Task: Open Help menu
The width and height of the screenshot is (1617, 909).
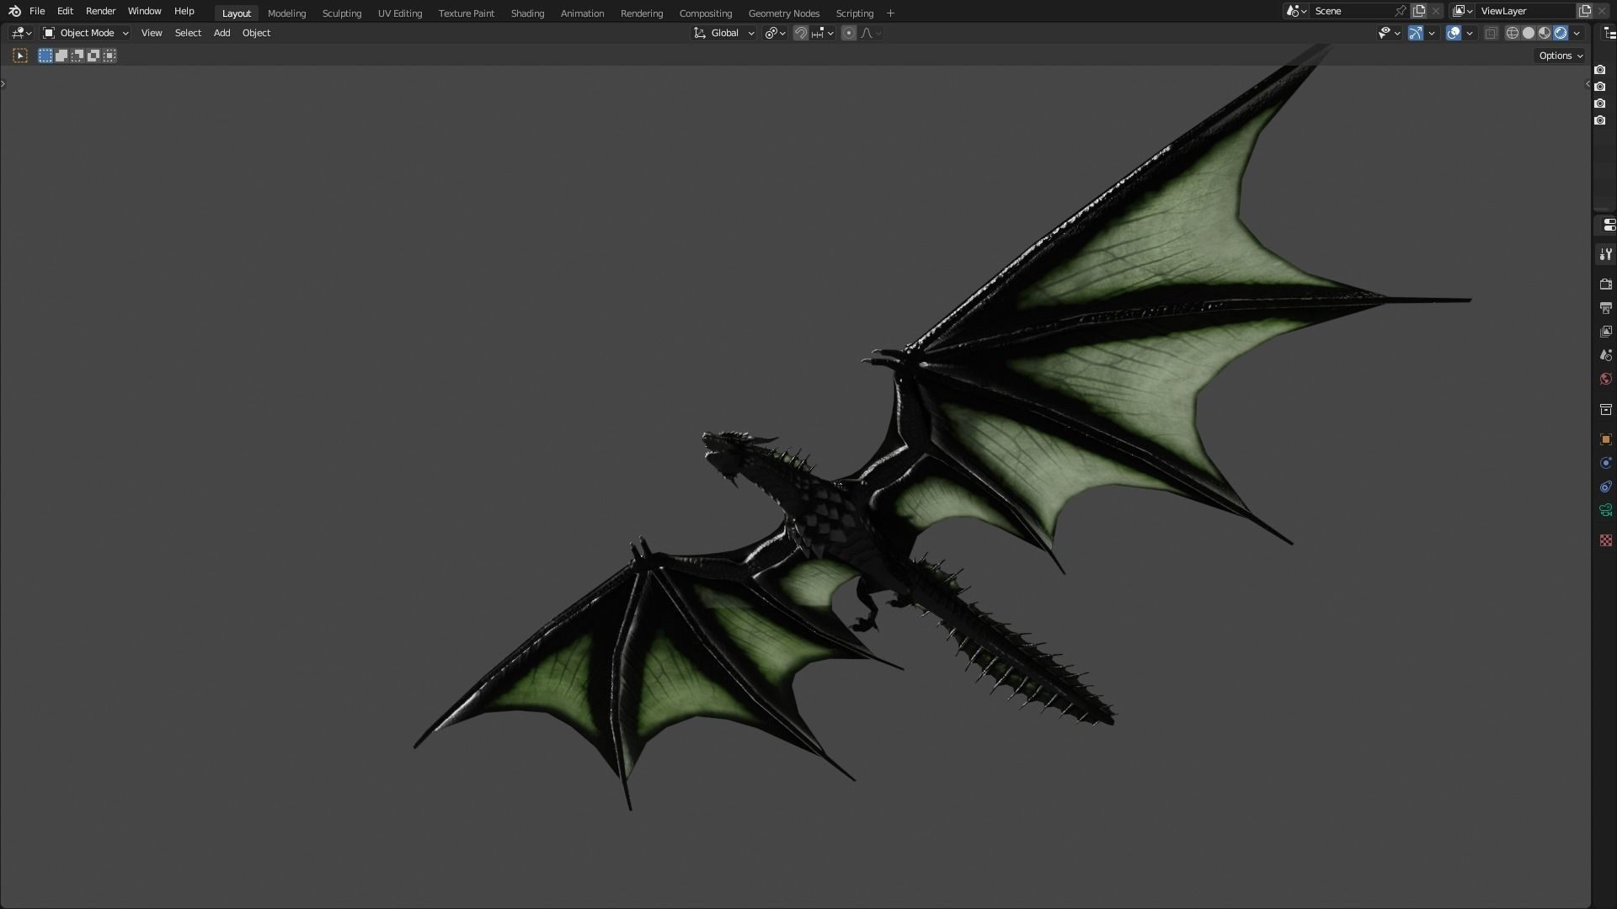Action: pyautogui.click(x=184, y=11)
